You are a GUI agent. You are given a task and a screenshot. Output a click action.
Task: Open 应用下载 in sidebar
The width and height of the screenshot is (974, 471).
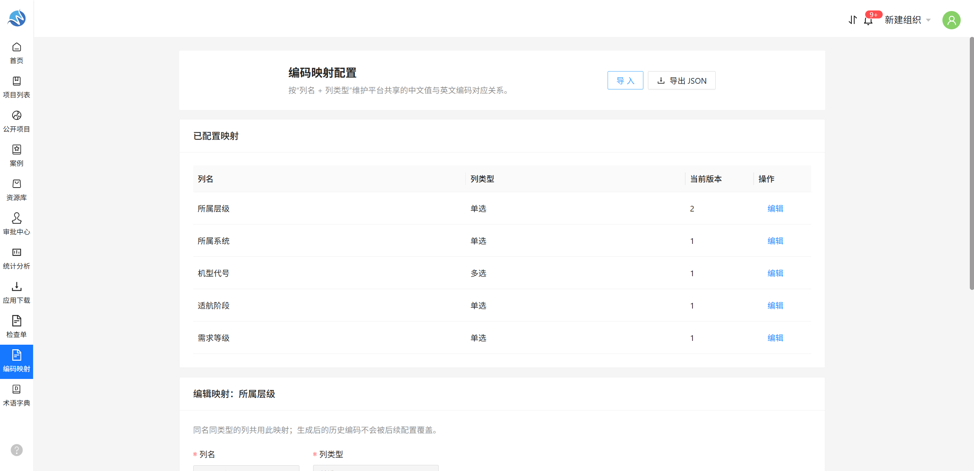(16, 293)
